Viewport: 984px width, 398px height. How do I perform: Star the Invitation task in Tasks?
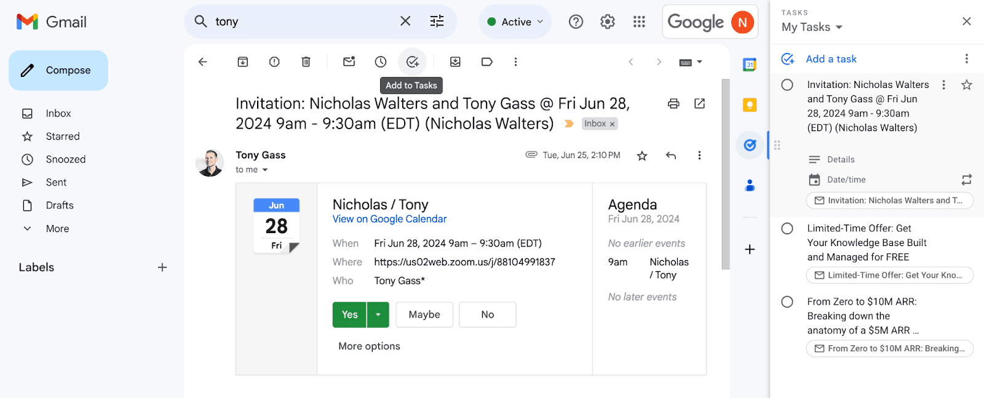click(x=966, y=85)
